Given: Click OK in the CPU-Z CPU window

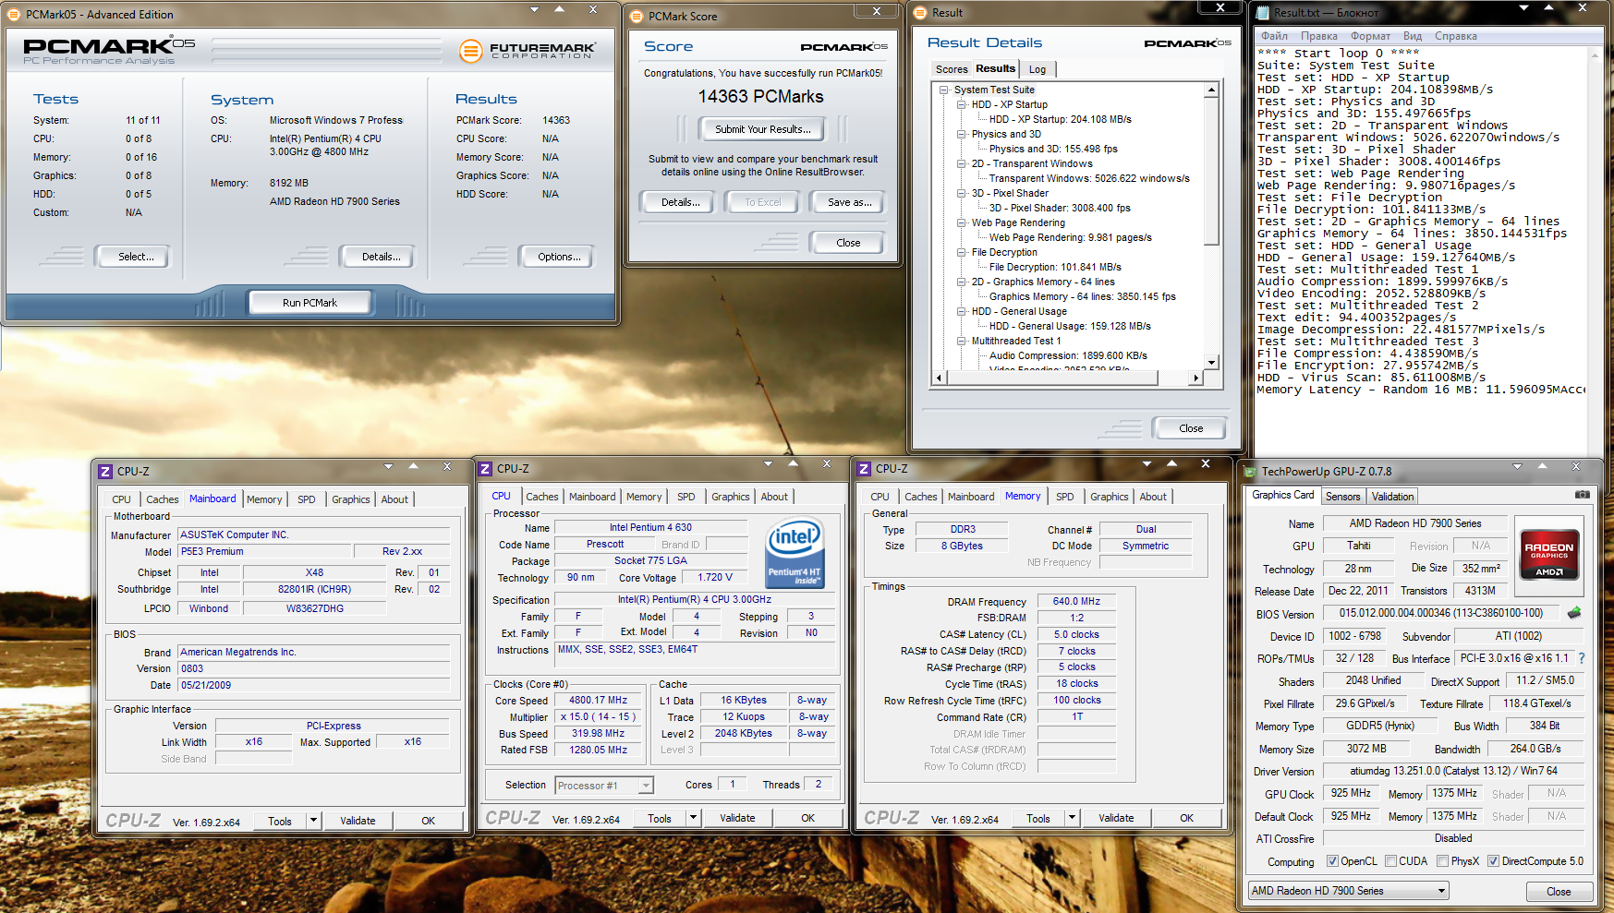Looking at the screenshot, I should tap(807, 818).
